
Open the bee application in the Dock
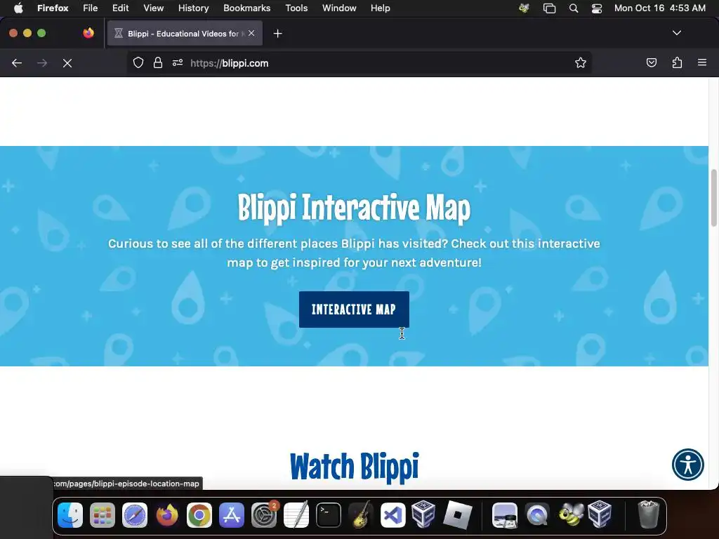click(570, 515)
